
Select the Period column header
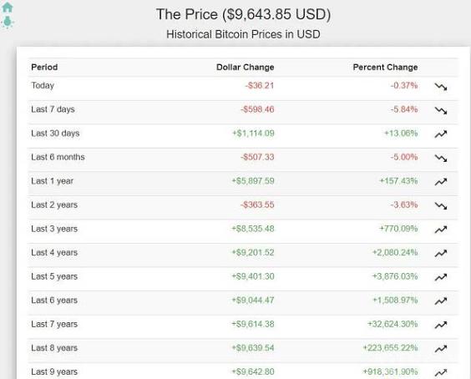[44, 67]
